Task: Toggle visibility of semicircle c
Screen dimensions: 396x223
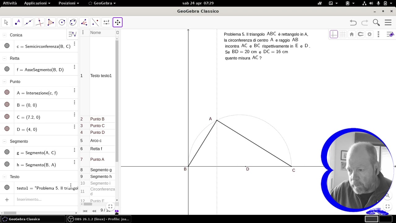Action: tap(7, 46)
